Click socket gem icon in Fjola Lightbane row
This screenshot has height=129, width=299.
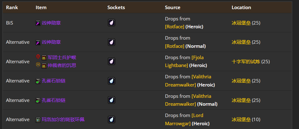pos(111,61)
